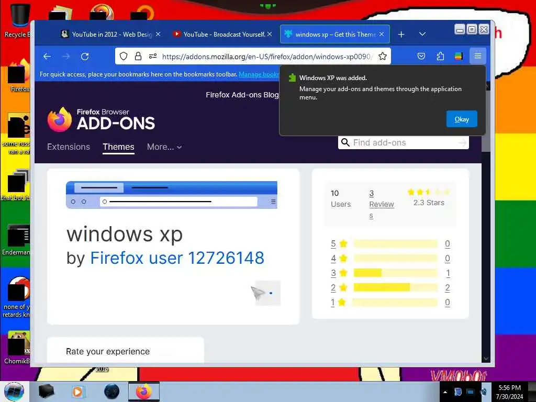536x402 pixels.
Task: Go to the Extensions section
Action: (x=69, y=147)
